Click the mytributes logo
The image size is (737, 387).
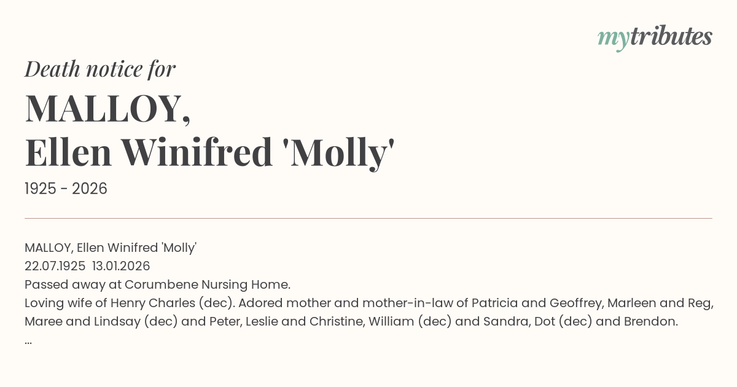click(655, 37)
